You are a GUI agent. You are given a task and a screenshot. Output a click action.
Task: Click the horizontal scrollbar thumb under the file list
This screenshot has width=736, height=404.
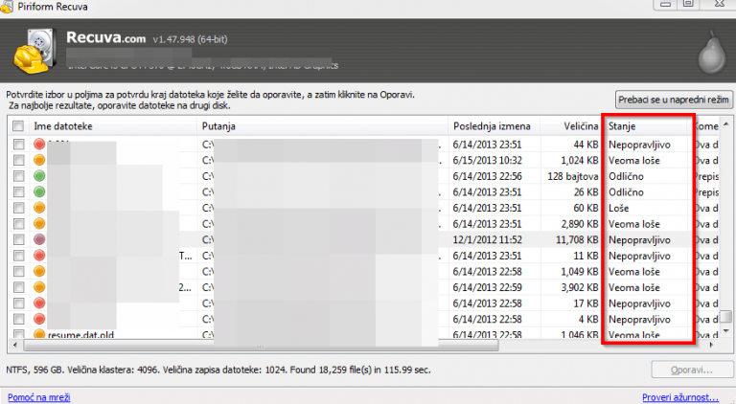point(261,346)
